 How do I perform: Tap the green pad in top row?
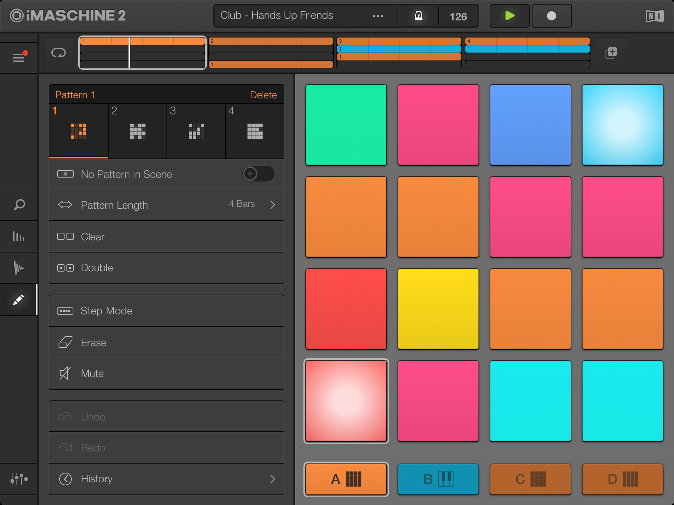pyautogui.click(x=346, y=125)
